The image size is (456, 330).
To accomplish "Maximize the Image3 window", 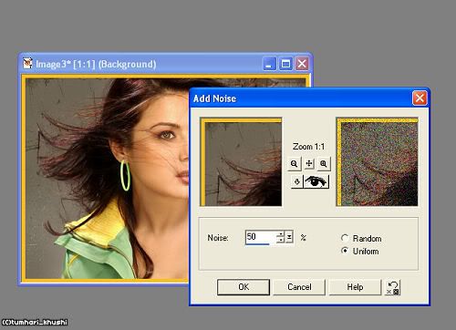I will [x=285, y=64].
